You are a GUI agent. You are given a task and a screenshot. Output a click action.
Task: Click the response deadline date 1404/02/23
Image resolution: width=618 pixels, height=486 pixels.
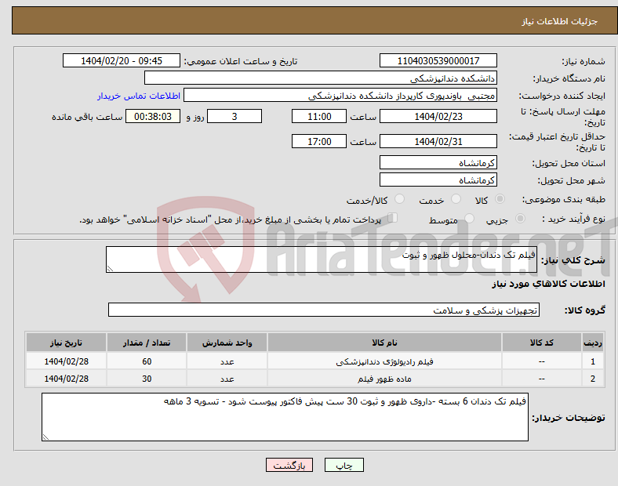click(438, 116)
